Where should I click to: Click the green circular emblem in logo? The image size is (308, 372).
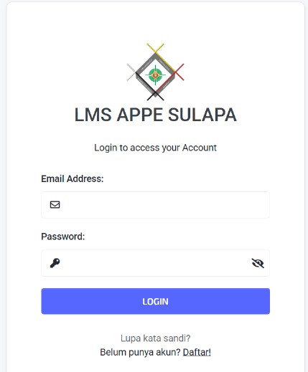click(x=155, y=75)
